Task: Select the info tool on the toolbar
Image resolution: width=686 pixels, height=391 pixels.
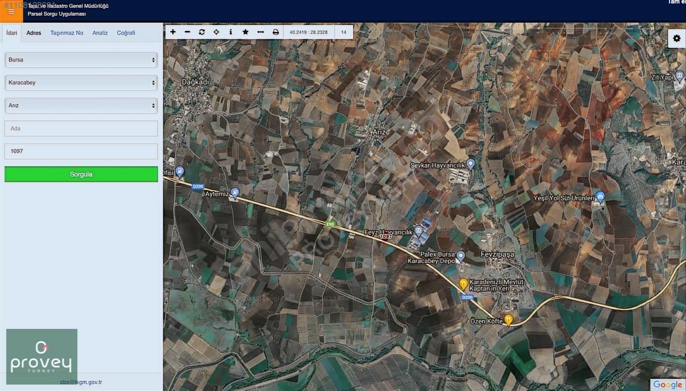Action: [231, 32]
